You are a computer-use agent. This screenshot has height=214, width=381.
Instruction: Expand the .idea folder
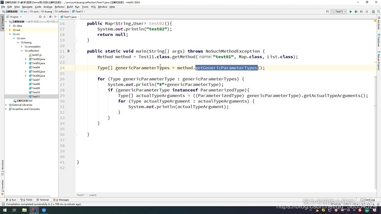coord(10,26)
